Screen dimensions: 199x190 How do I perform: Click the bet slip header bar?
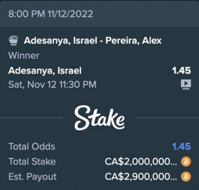(x=99, y=14)
